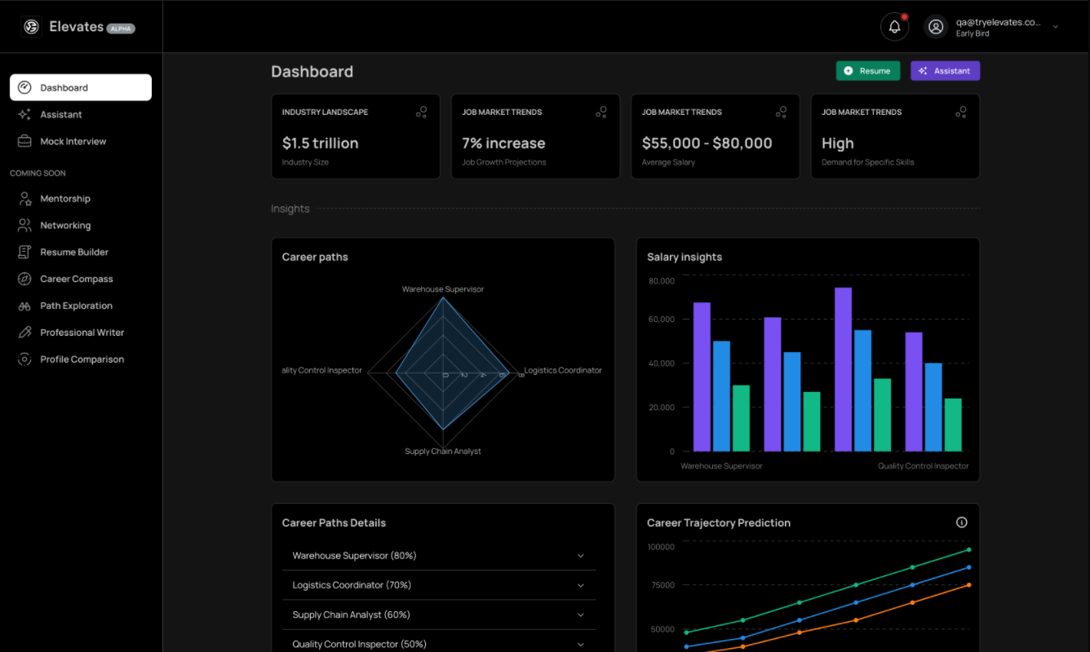Click Warehouse Supervisor label under salary chart
The image size is (1090, 652).
click(721, 466)
